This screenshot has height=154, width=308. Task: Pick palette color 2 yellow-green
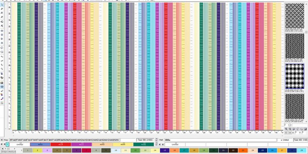tap(37, 150)
